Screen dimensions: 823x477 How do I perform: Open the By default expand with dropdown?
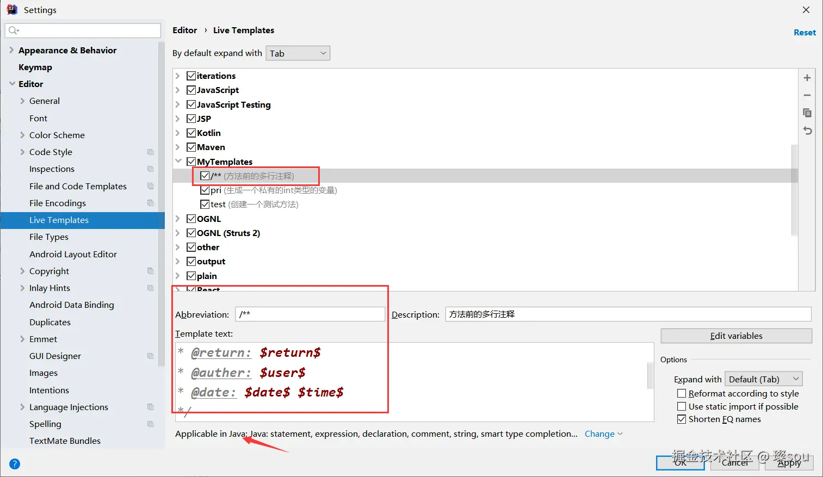(x=298, y=53)
